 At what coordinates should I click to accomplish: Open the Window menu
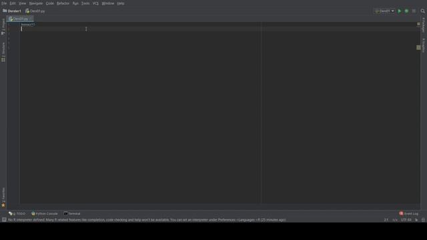click(108, 3)
